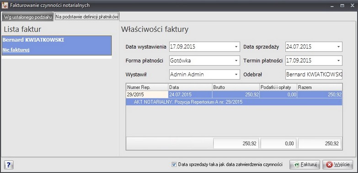This screenshot has width=358, height=173.
Task: Switch to 'Wg ustalonego podziału' tab
Action: (27, 17)
